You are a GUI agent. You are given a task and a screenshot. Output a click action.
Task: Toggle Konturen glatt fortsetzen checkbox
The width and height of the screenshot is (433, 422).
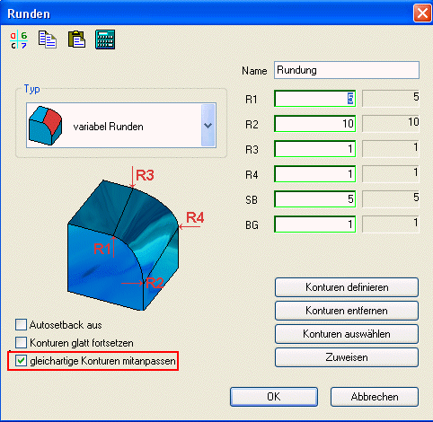point(21,343)
